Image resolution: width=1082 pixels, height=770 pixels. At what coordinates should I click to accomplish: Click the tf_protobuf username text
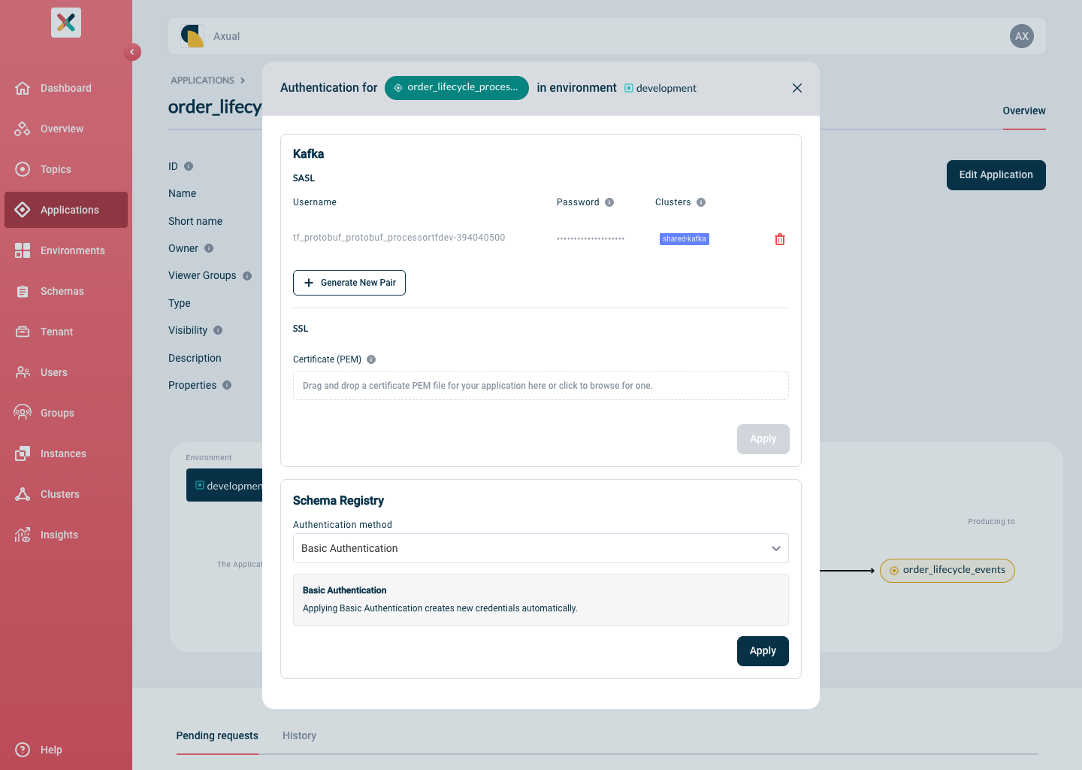coord(399,238)
